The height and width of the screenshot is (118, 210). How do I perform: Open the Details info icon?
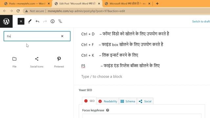coord(52,21)
